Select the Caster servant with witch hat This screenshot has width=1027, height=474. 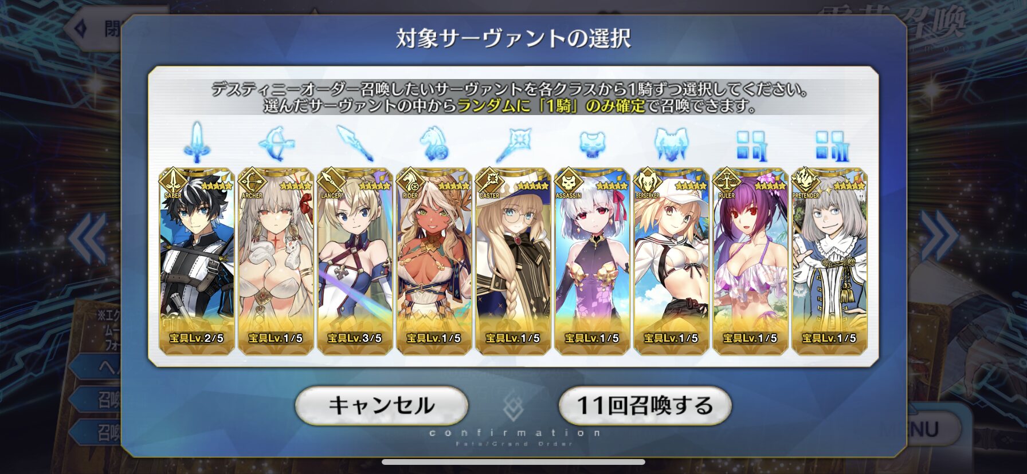(x=513, y=261)
